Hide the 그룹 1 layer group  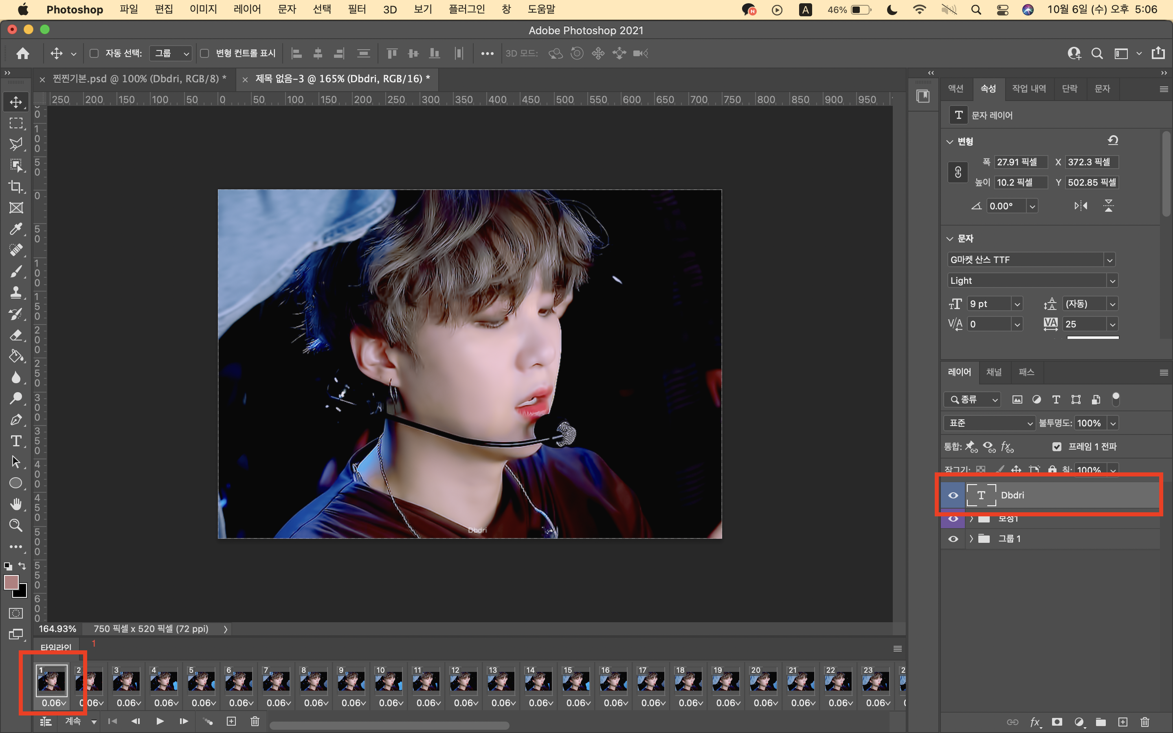(x=953, y=539)
